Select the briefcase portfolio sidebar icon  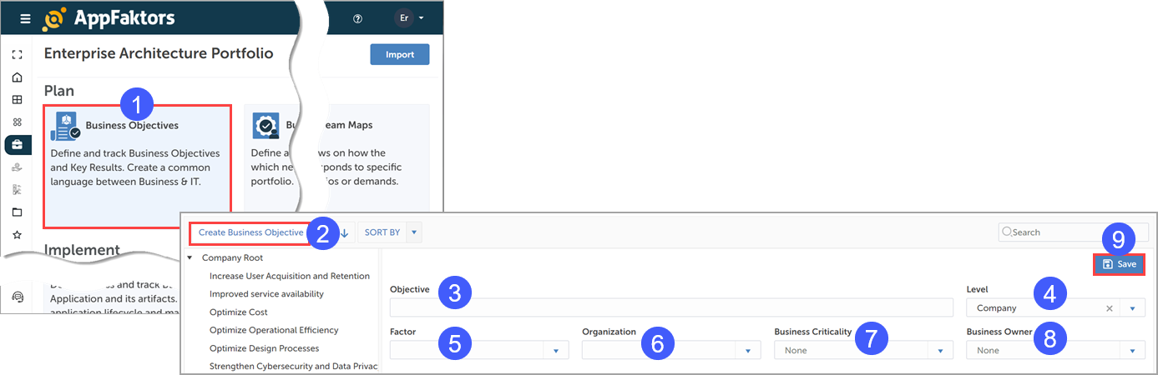[18, 145]
